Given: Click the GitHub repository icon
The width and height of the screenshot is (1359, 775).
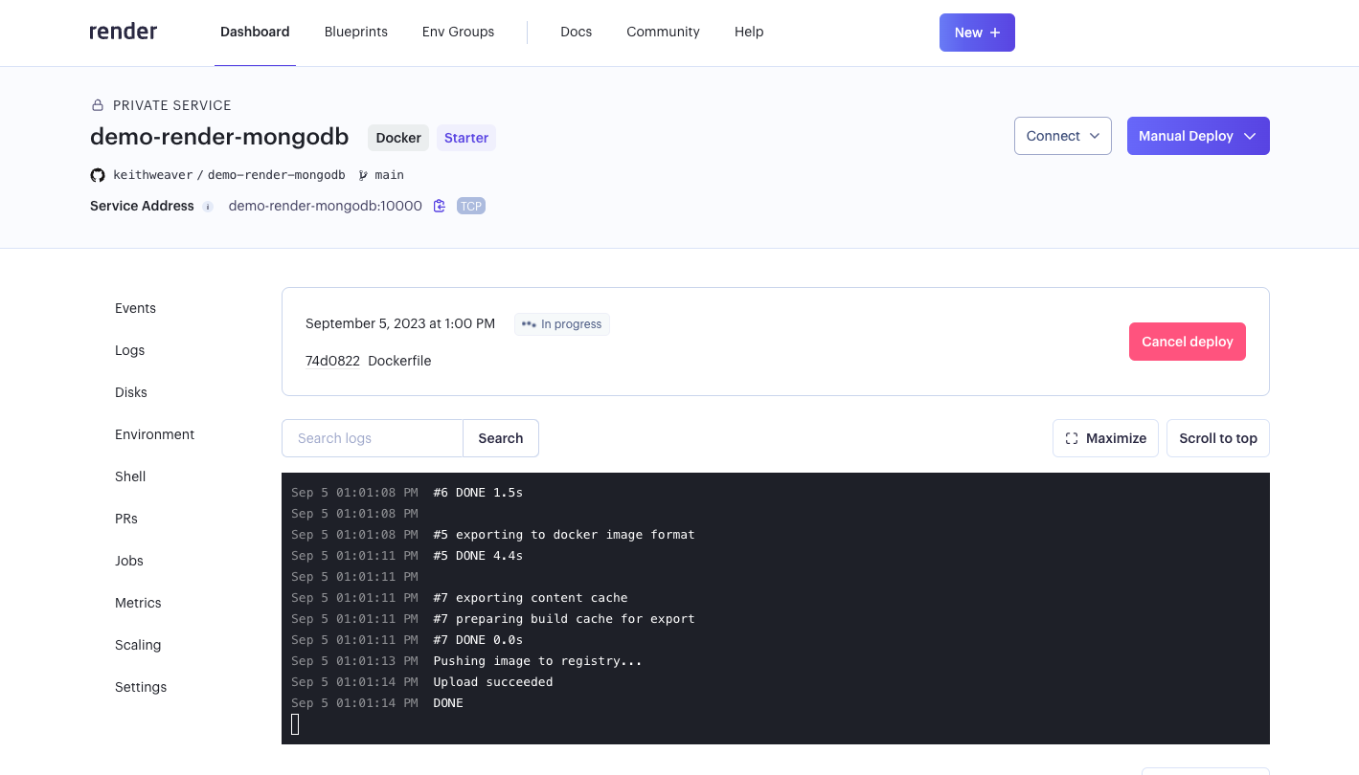Looking at the screenshot, I should (98, 175).
